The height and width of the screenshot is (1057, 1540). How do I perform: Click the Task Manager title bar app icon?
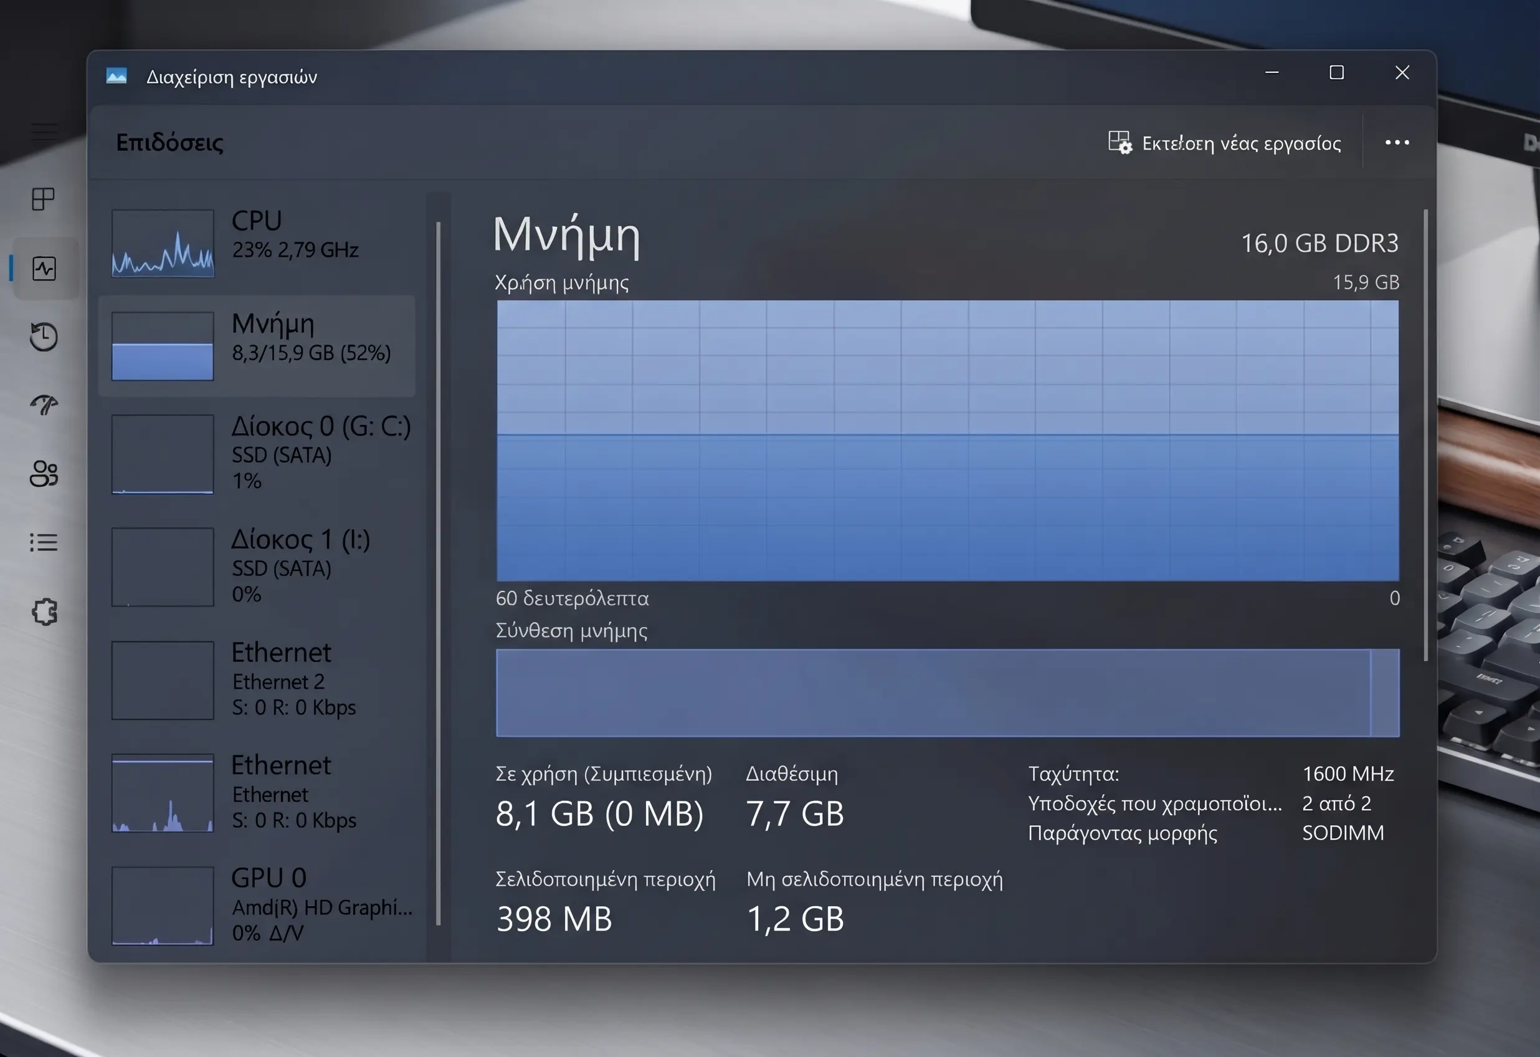point(116,76)
